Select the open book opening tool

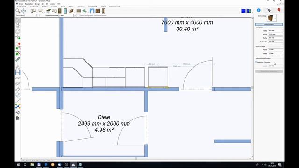click(54, 11)
